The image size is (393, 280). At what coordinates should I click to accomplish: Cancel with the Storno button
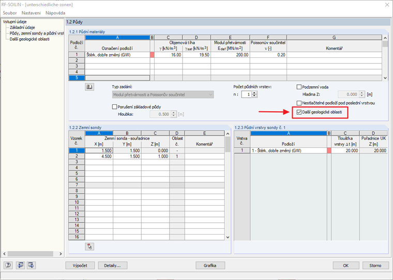(x=375, y=266)
